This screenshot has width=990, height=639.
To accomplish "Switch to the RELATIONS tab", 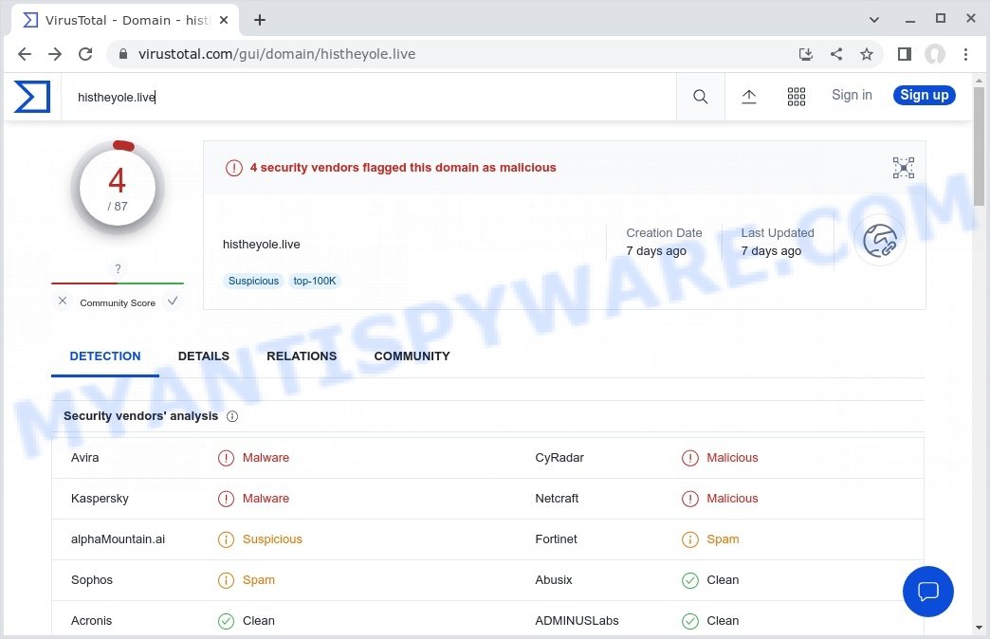I will [x=302, y=356].
